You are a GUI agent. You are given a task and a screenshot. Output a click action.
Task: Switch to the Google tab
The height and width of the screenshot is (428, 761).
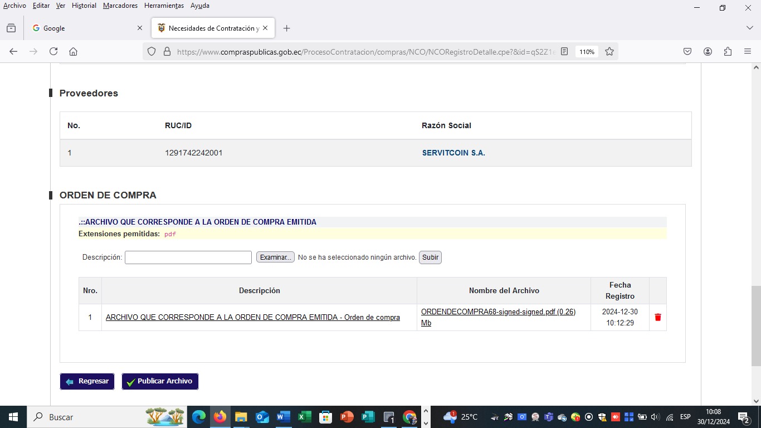84,28
